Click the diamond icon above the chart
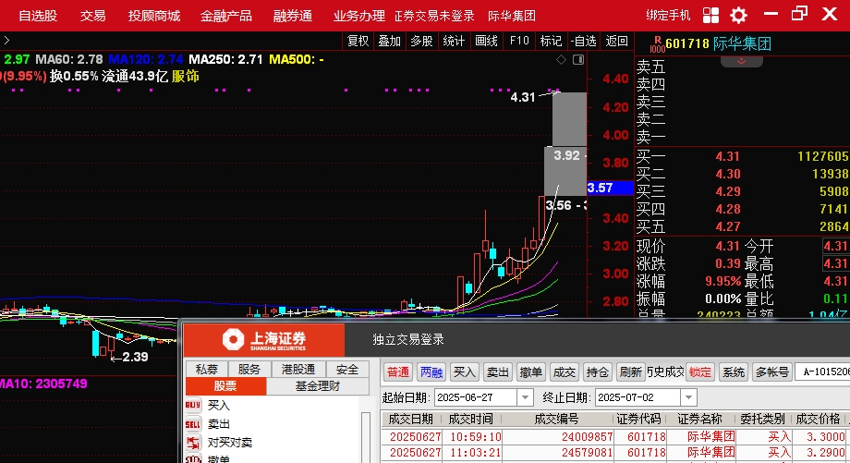850x463 pixels. coord(562,60)
